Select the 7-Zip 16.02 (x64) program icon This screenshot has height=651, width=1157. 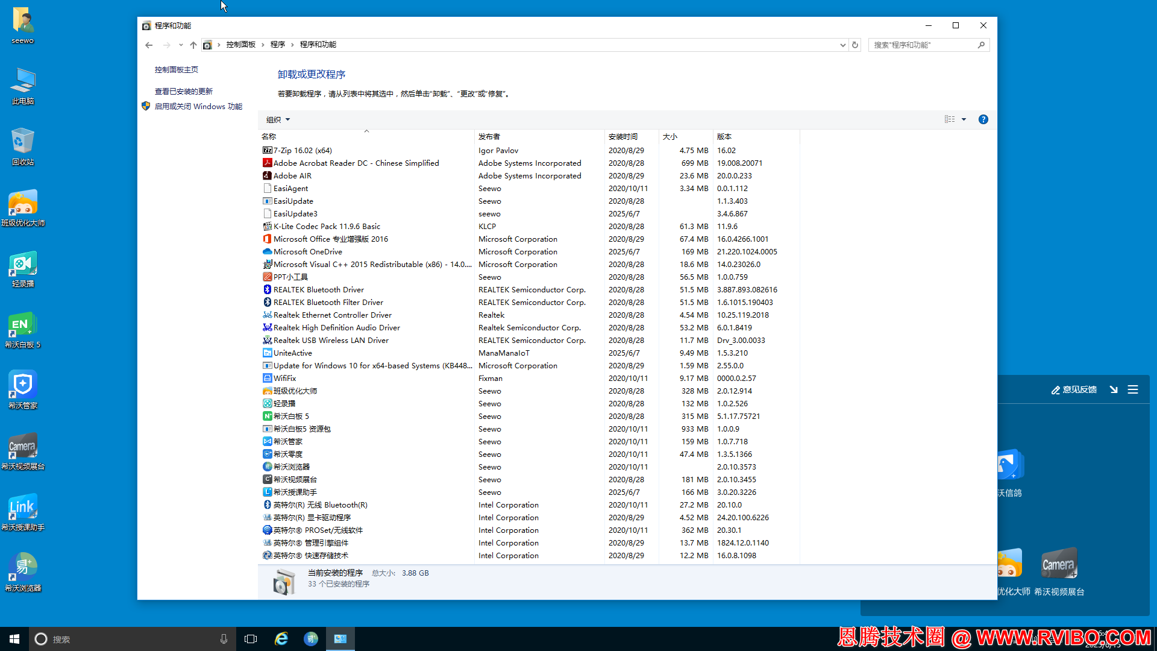[x=268, y=151]
